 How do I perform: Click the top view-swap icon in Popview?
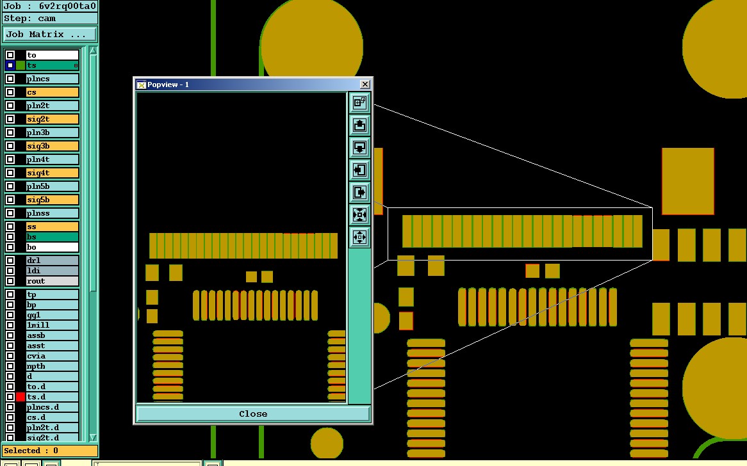point(359,102)
